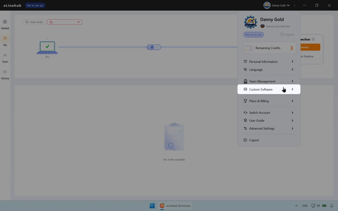
Task: Open volume speaker tray icon
Action: coord(318,206)
